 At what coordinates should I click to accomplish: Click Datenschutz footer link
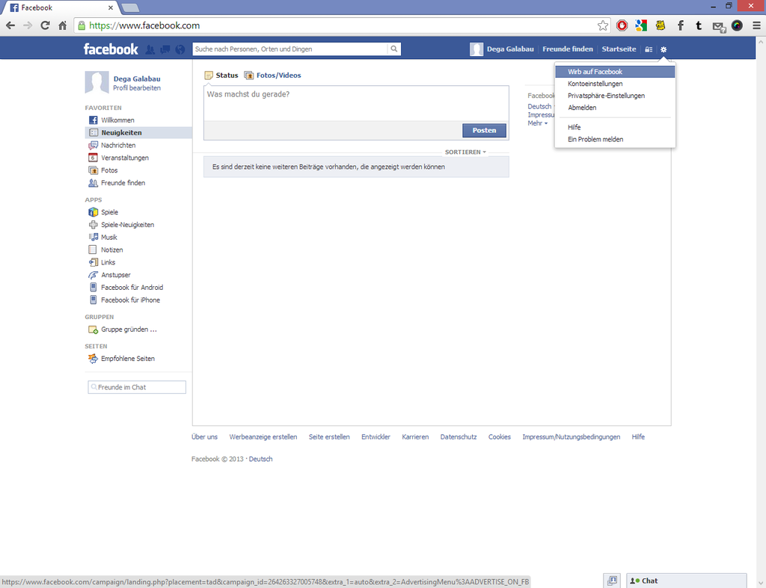[x=459, y=437]
